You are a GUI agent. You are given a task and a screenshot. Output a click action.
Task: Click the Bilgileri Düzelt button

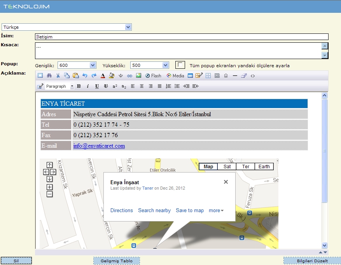click(312, 261)
